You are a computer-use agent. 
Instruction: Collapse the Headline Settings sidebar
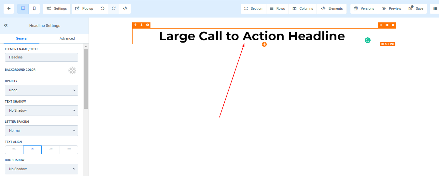tap(6, 25)
